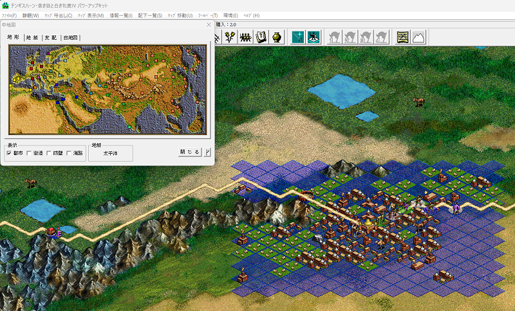
Task: Choose the greyed camel icon numbered 2
Action: 350,37
